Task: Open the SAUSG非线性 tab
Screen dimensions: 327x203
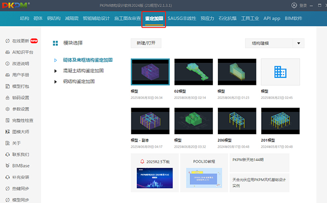Action: tap(182, 18)
